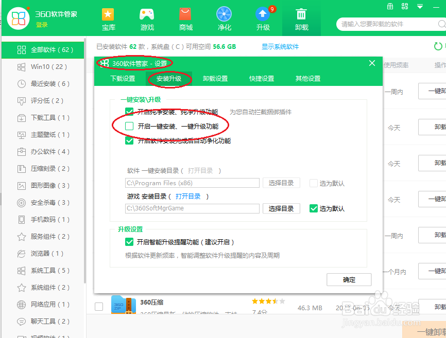The width and height of the screenshot is (446, 338).
Task: Open the 升级 arrow icon with badge
Action: click(263, 14)
